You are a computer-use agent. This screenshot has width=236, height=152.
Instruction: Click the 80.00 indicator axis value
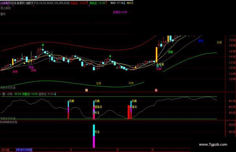point(232,101)
